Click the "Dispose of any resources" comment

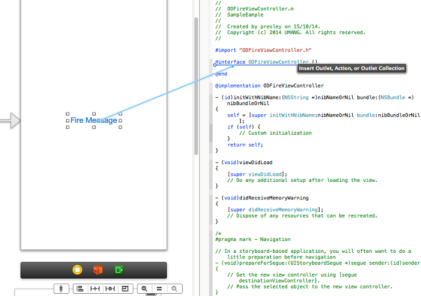(302, 216)
